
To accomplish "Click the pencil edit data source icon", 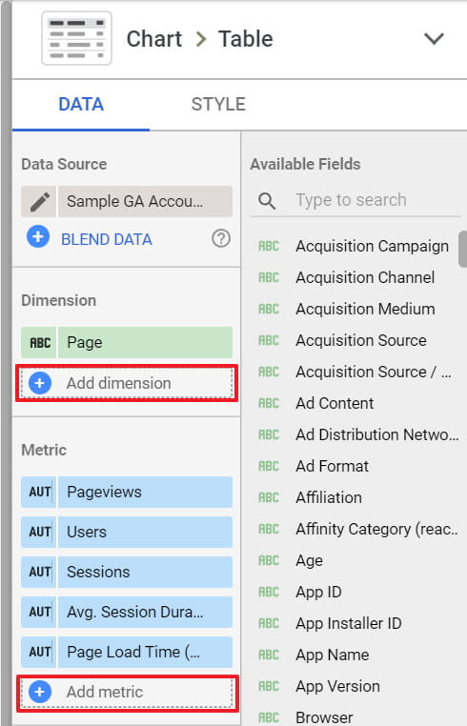I will tap(39, 201).
